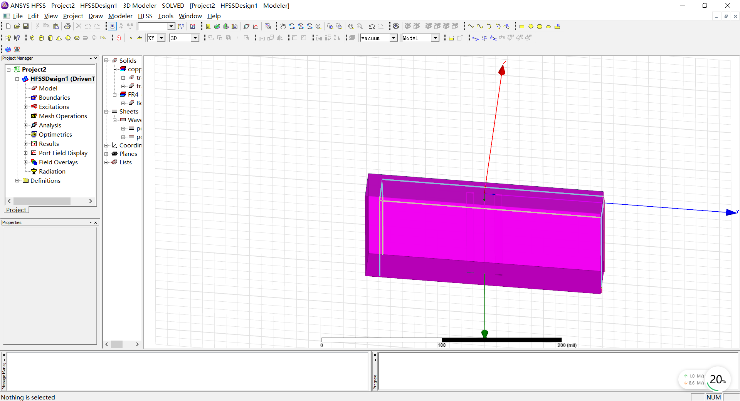Image resolution: width=740 pixels, height=401 pixels.
Task: Click the plot/report graph icon
Action: coord(256,26)
